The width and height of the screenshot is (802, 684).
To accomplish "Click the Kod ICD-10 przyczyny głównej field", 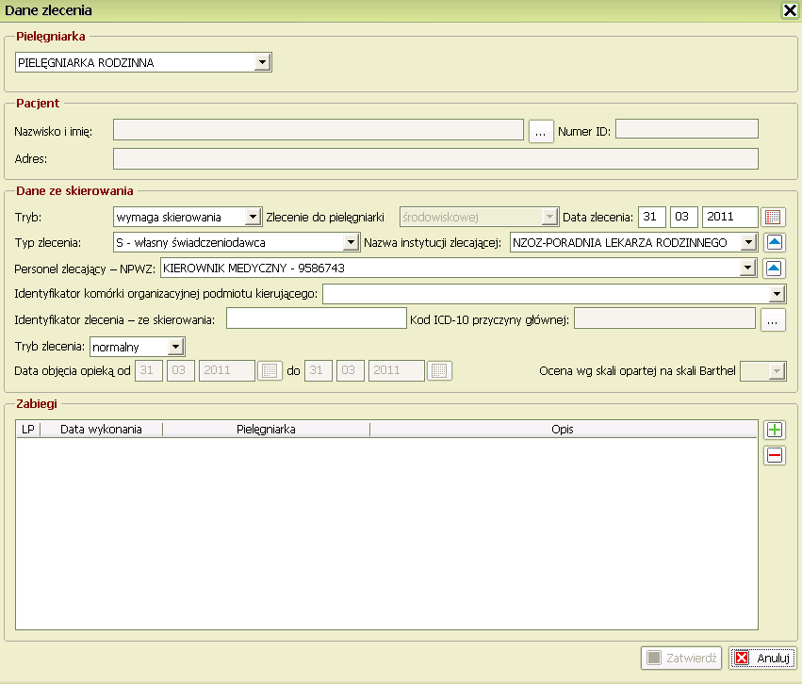I will pyautogui.click(x=665, y=318).
